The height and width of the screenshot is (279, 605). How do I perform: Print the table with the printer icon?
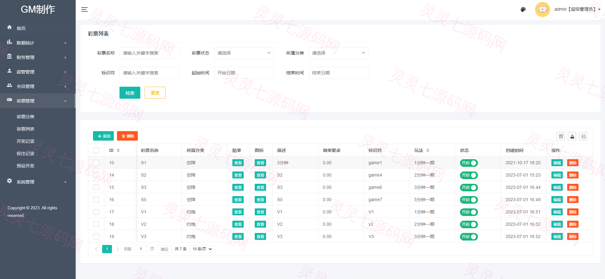click(583, 136)
